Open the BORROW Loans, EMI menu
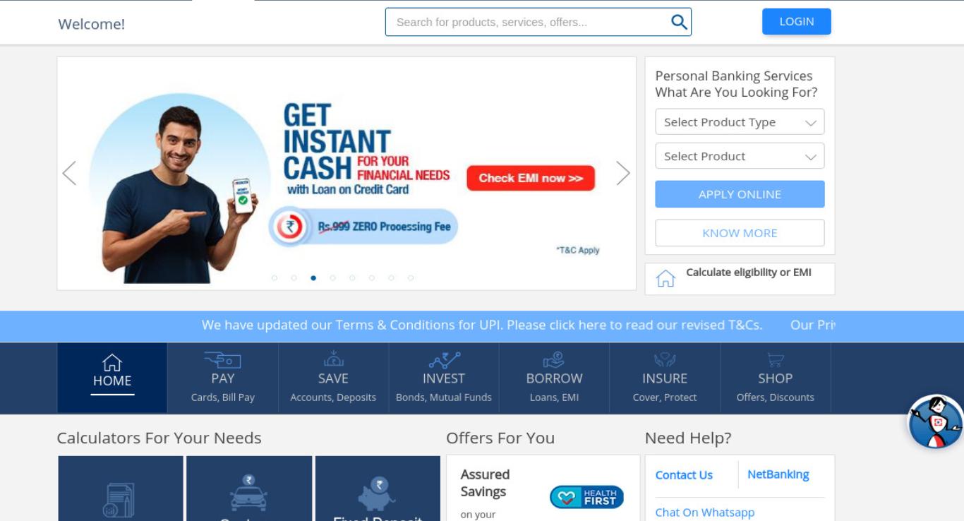This screenshot has width=964, height=521. coord(554,378)
